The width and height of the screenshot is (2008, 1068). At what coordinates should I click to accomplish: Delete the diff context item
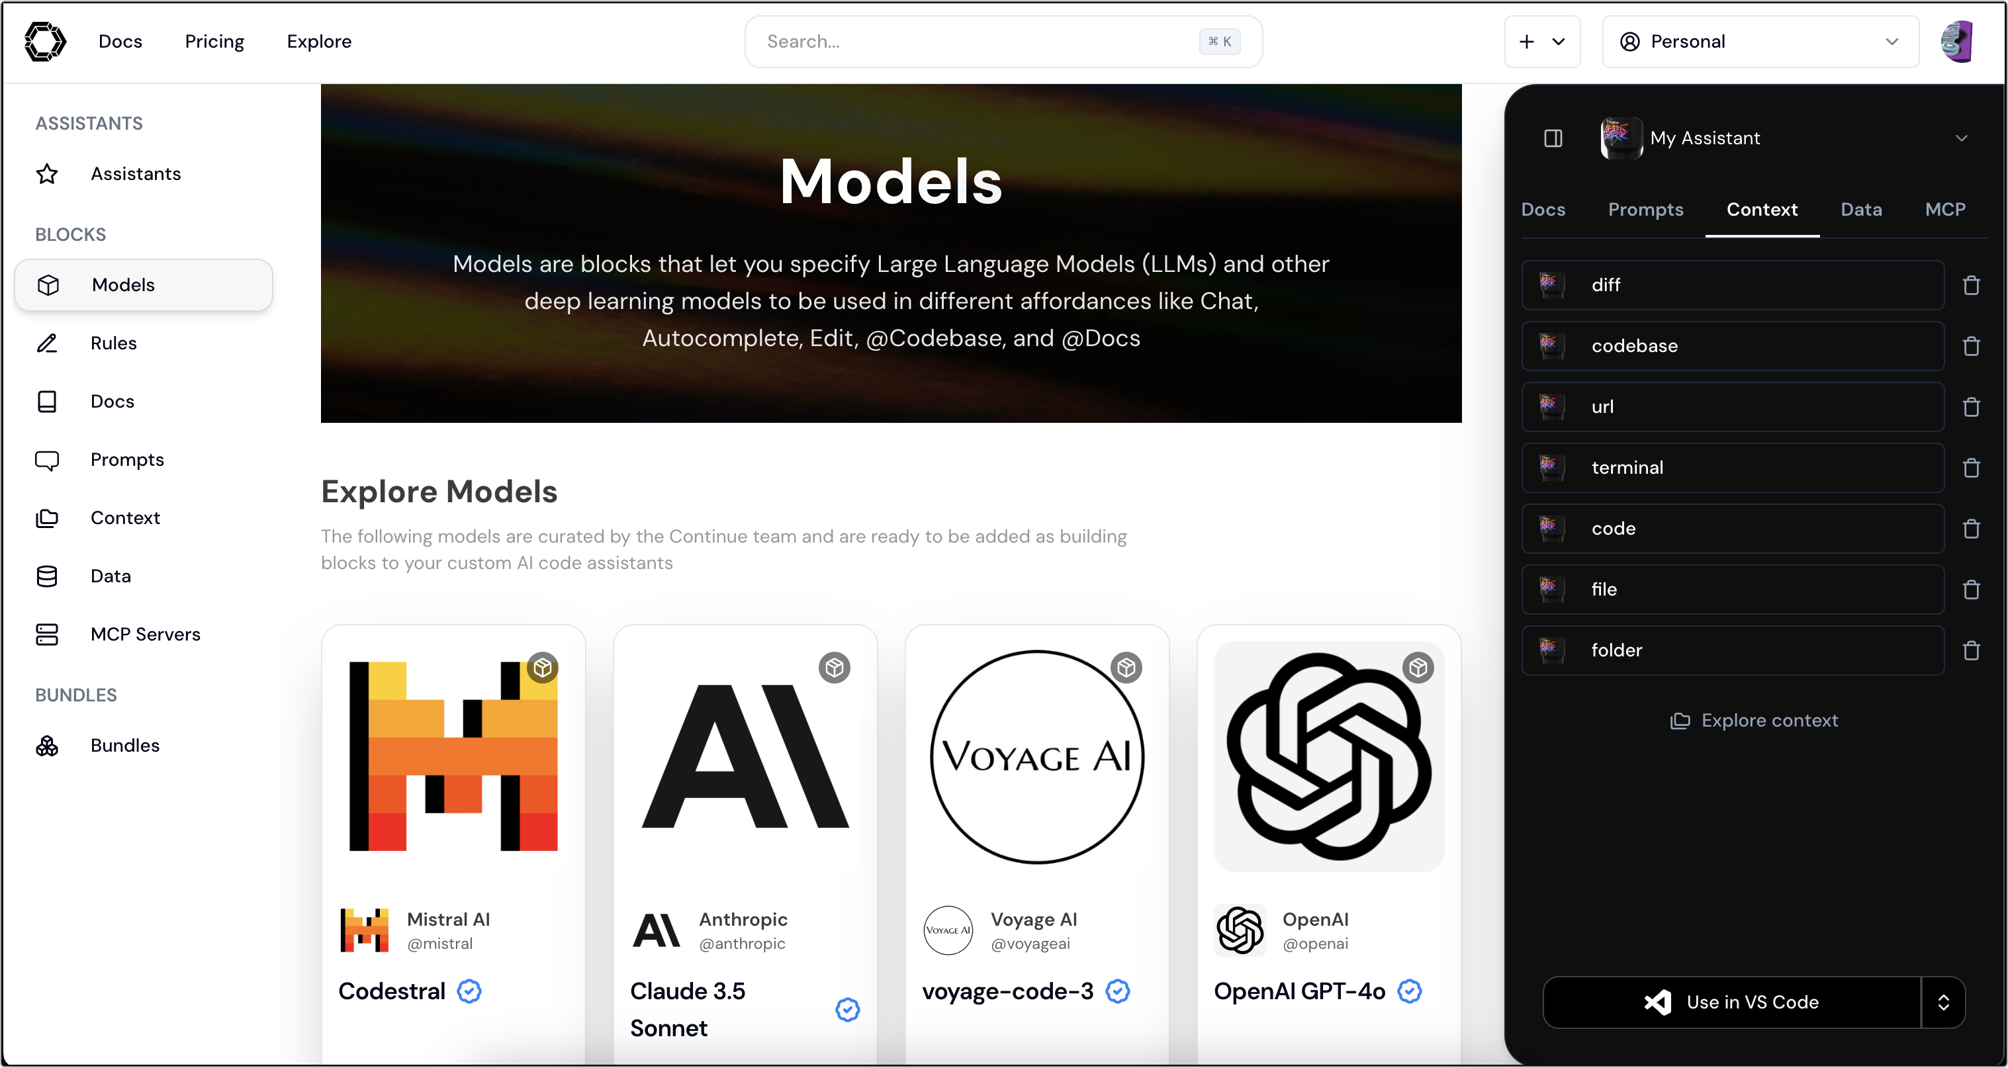pos(1971,285)
